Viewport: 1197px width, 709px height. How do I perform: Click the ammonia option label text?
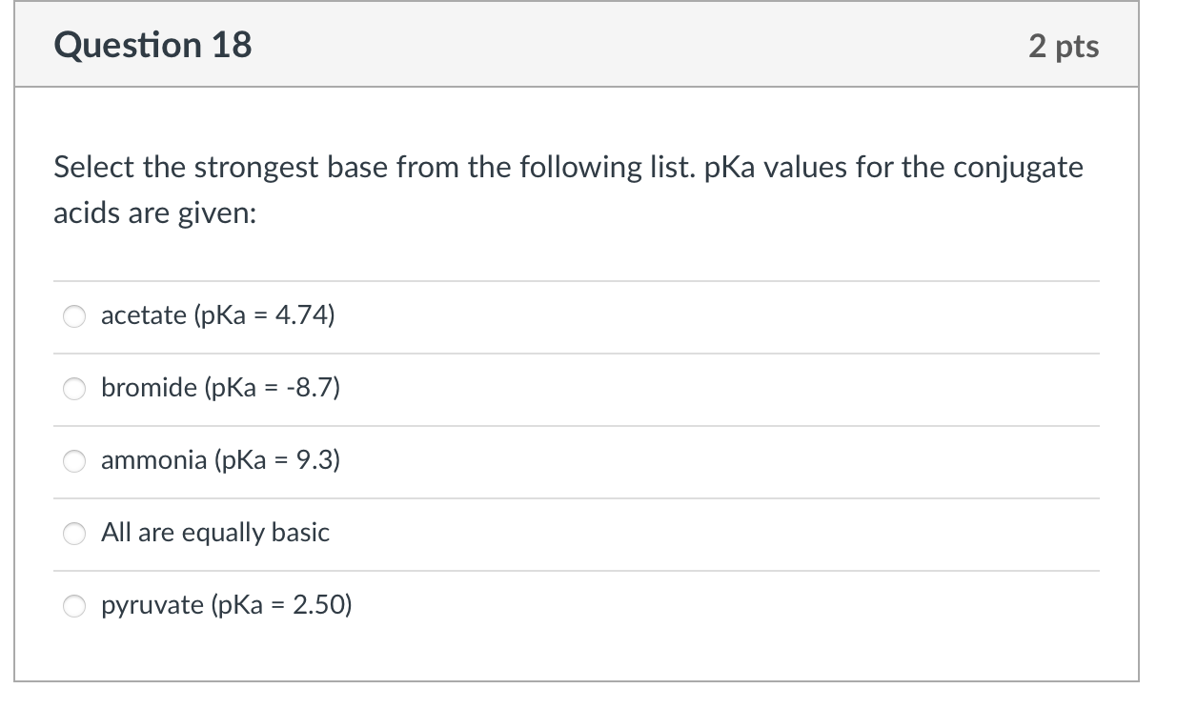[x=222, y=460]
